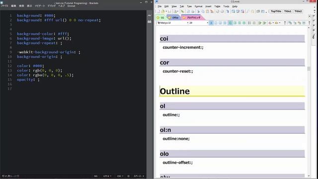Image resolution: width=318 pixels, height=179 pixels.
Task: Click scroll up arrow of note app scrollbar
Action: pos(309,28)
